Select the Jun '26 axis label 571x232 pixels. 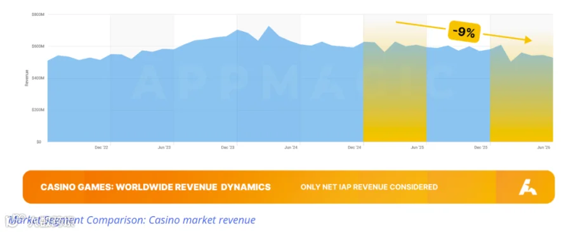[x=544, y=148]
